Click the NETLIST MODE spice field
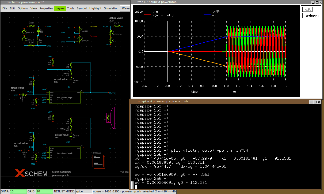The height and width of the screenshot is (194, 324). 83,192
